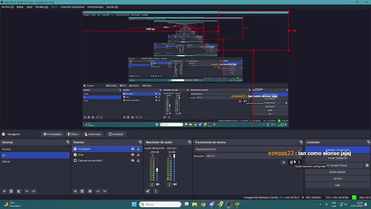Open scene filters icon in Escenas panel
This screenshot has height=209, width=371.
[x=19, y=191]
